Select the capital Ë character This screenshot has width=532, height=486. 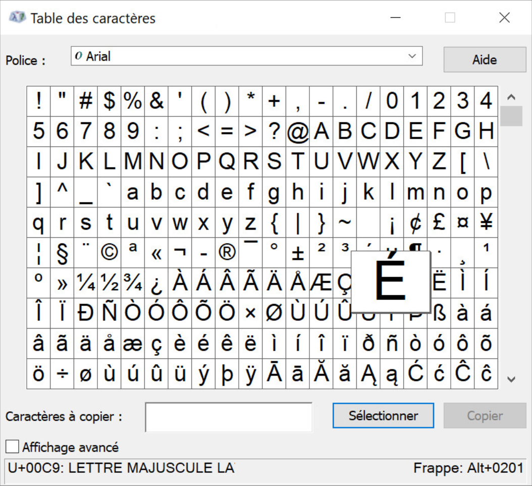[440, 283]
